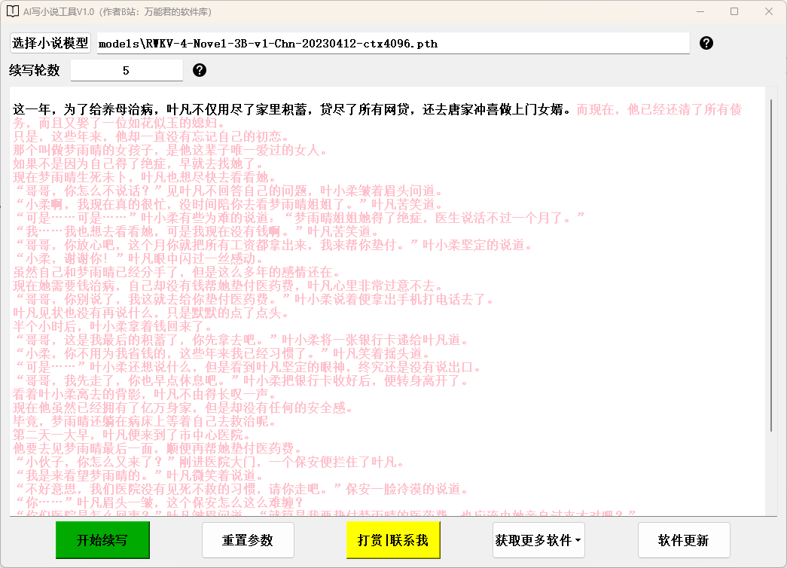Click the line 他要去见梦雨晴最后一面
The height and width of the screenshot is (568, 787).
click(157, 448)
